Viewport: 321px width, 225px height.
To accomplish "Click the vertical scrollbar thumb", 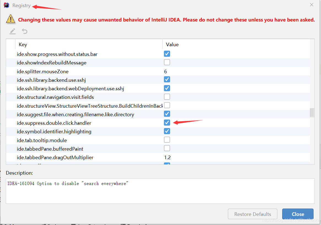I will click(312, 113).
